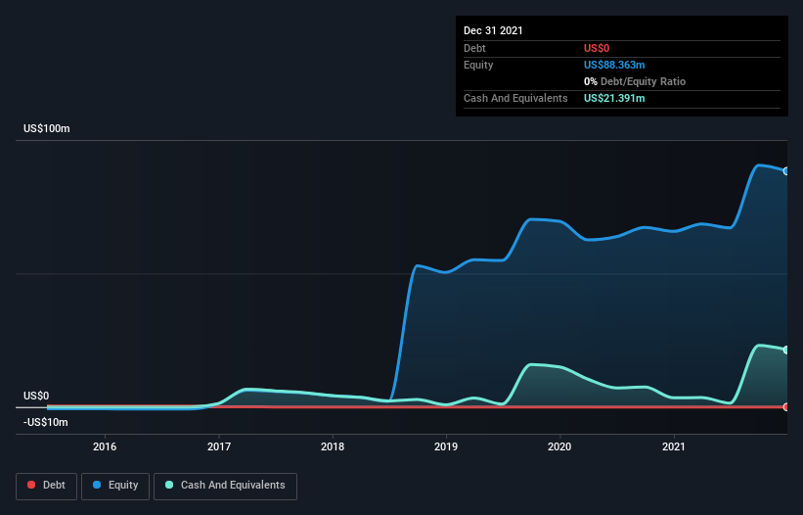Toggle the Cash And Equivalents legend button
The width and height of the screenshot is (803, 515).
225,486
